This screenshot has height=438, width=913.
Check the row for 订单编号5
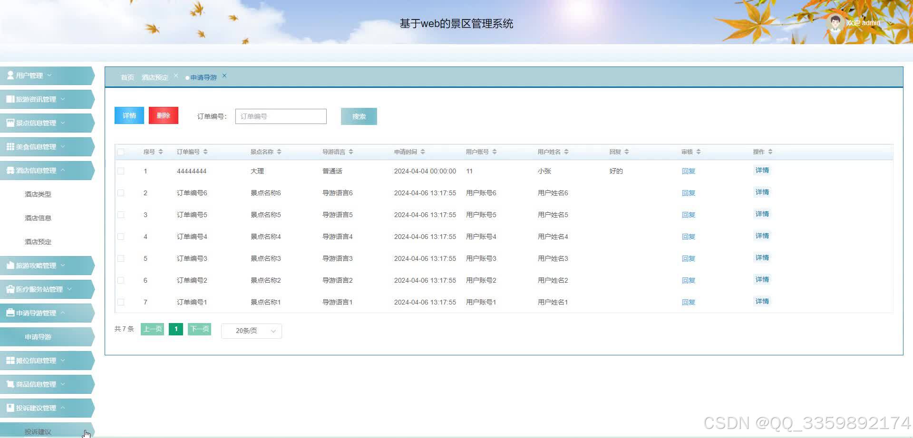coord(121,215)
